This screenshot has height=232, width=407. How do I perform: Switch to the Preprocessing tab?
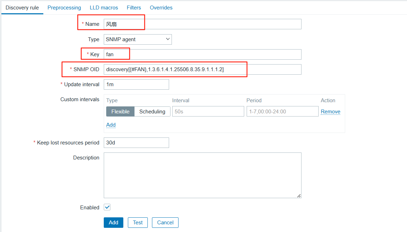tap(64, 8)
